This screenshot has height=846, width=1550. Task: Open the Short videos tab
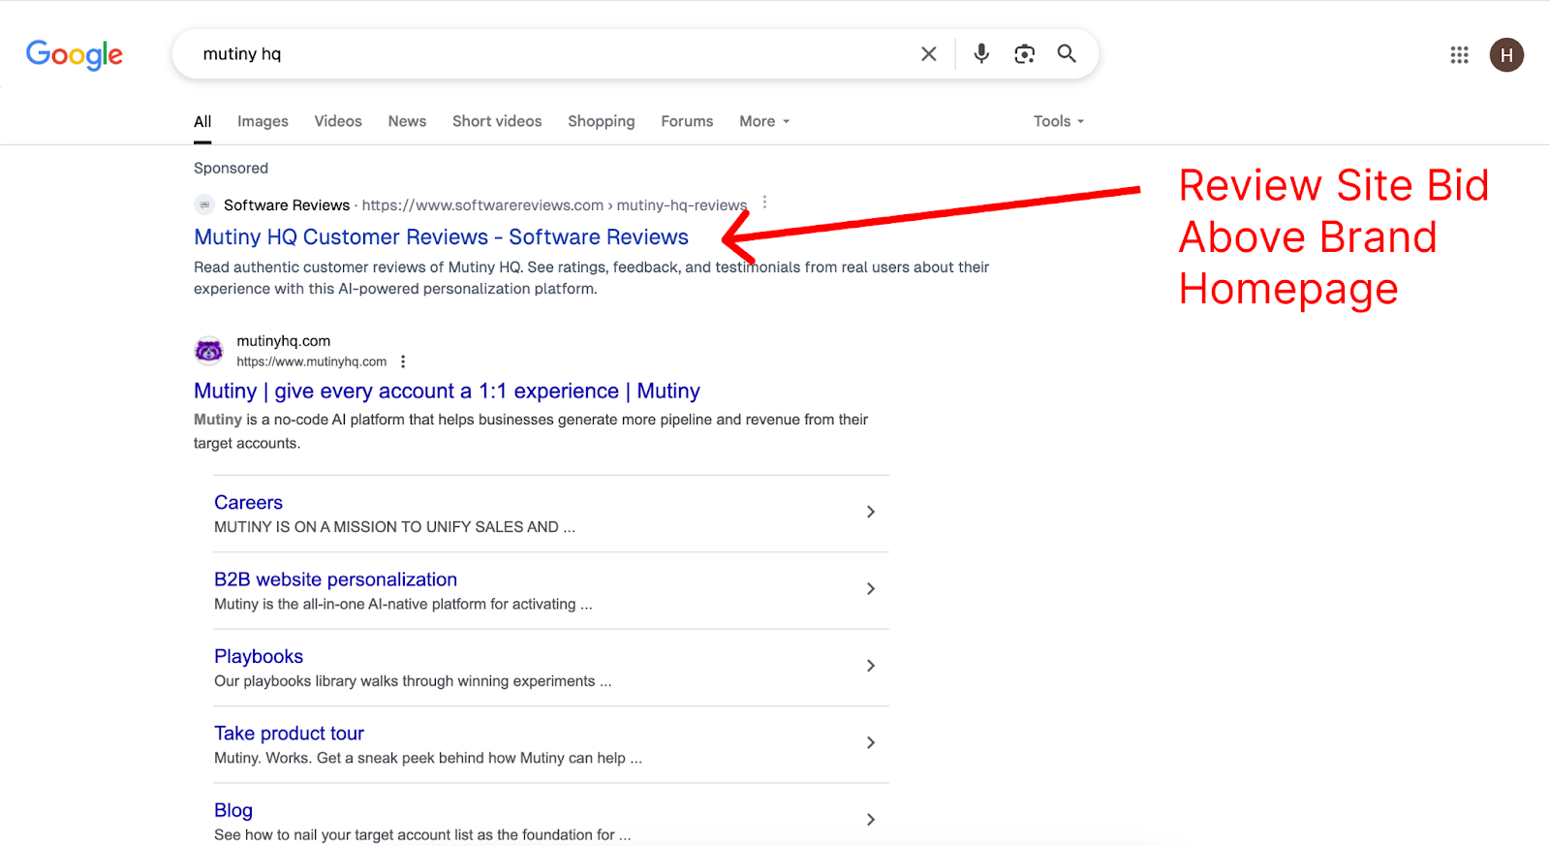[497, 121]
